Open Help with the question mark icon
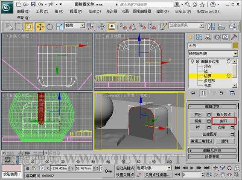Image resolution: width=242 pixels, height=180 pixels. pos(213,4)
